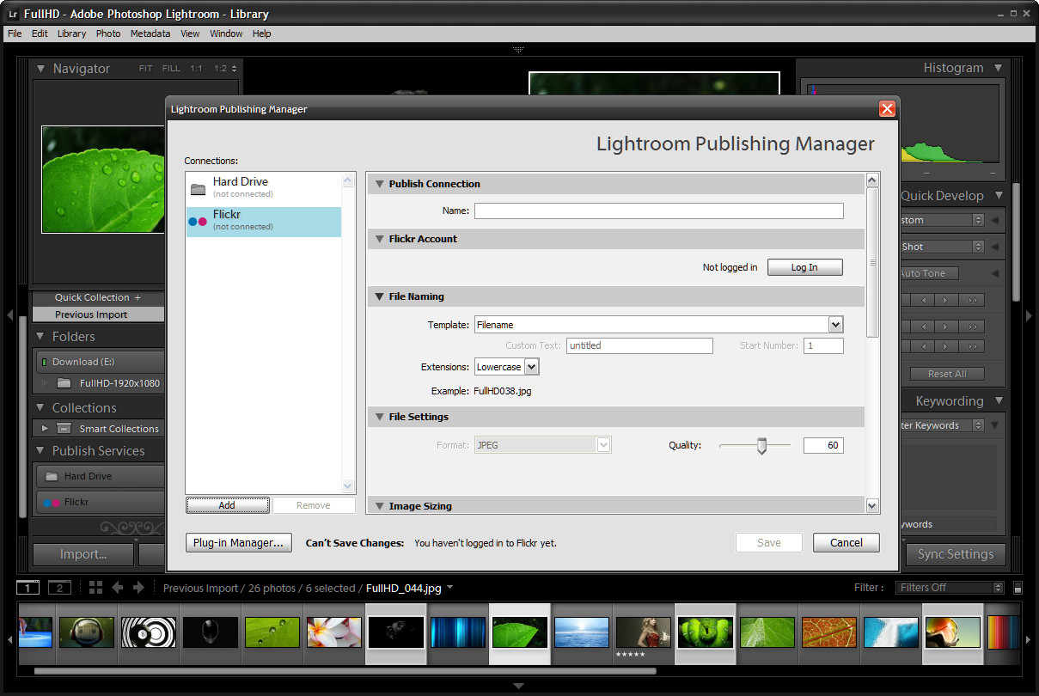Click the Lr application icon in title bar

[13, 14]
